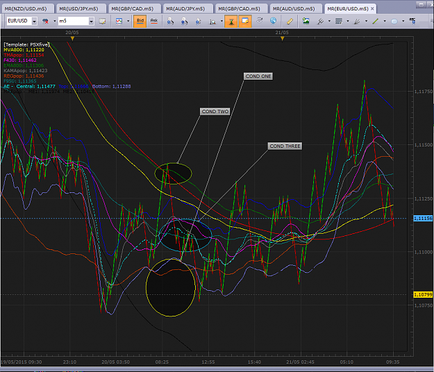The height and width of the screenshot is (372, 434).
Task: Expand the ellipse shape dropdown arrow
Action: click(403, 21)
